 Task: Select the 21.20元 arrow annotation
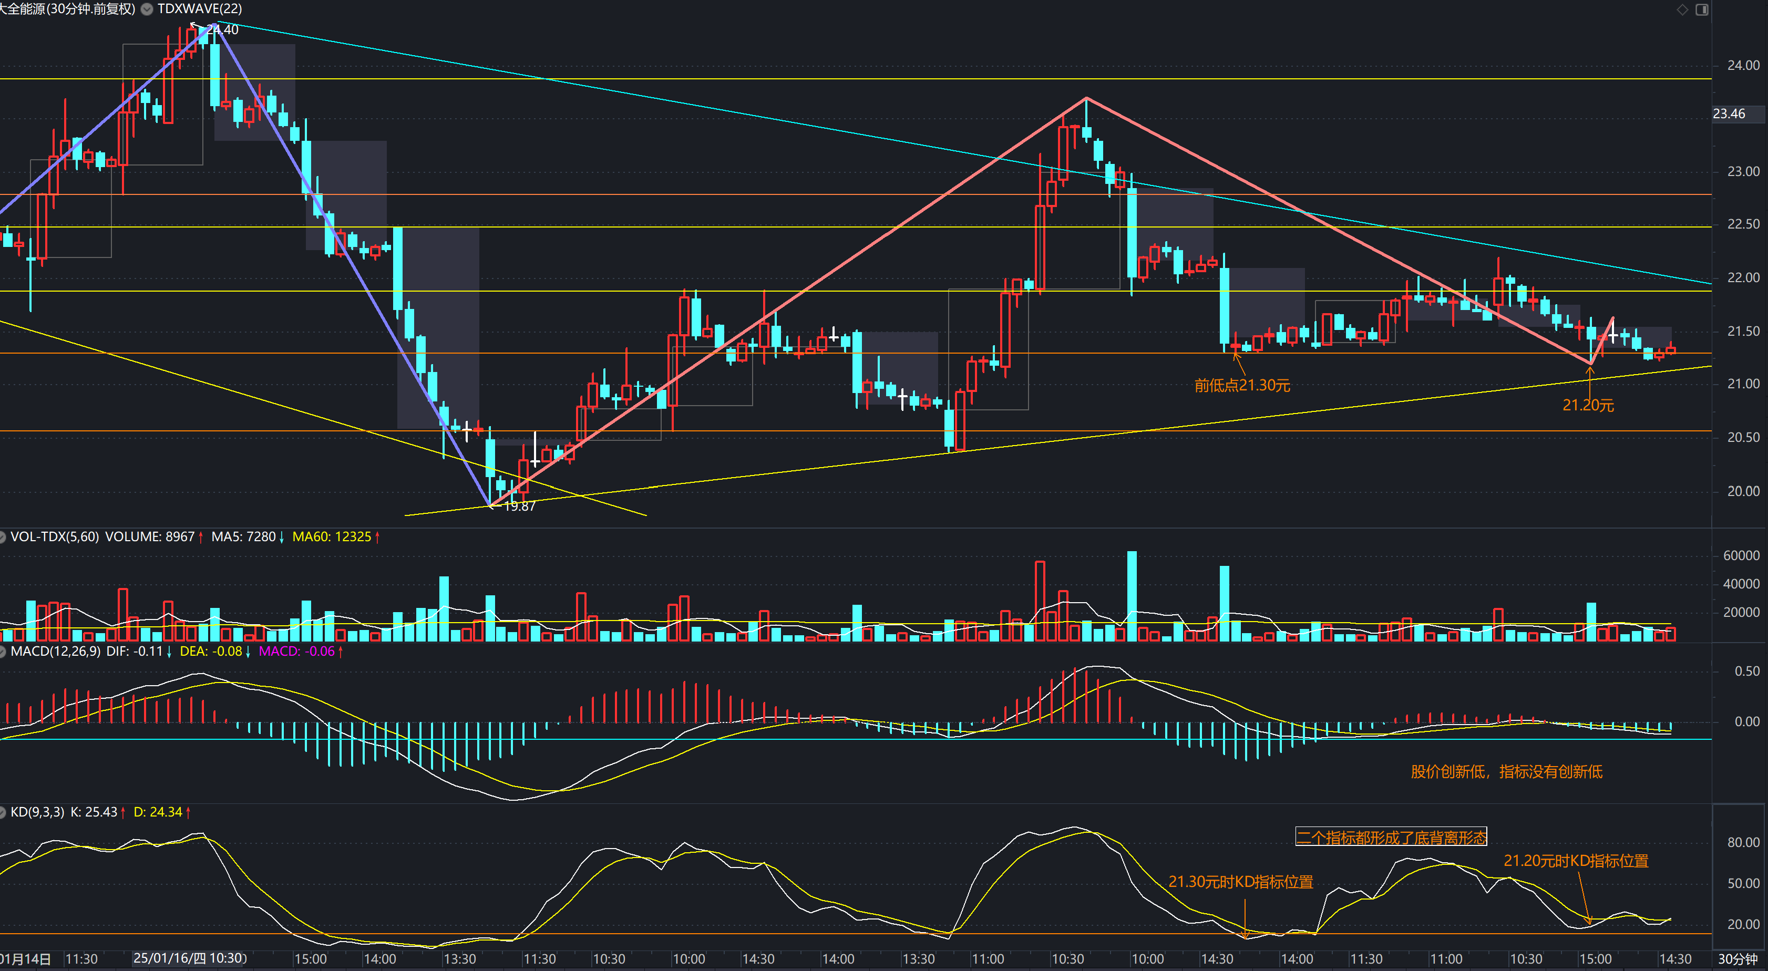[1588, 406]
